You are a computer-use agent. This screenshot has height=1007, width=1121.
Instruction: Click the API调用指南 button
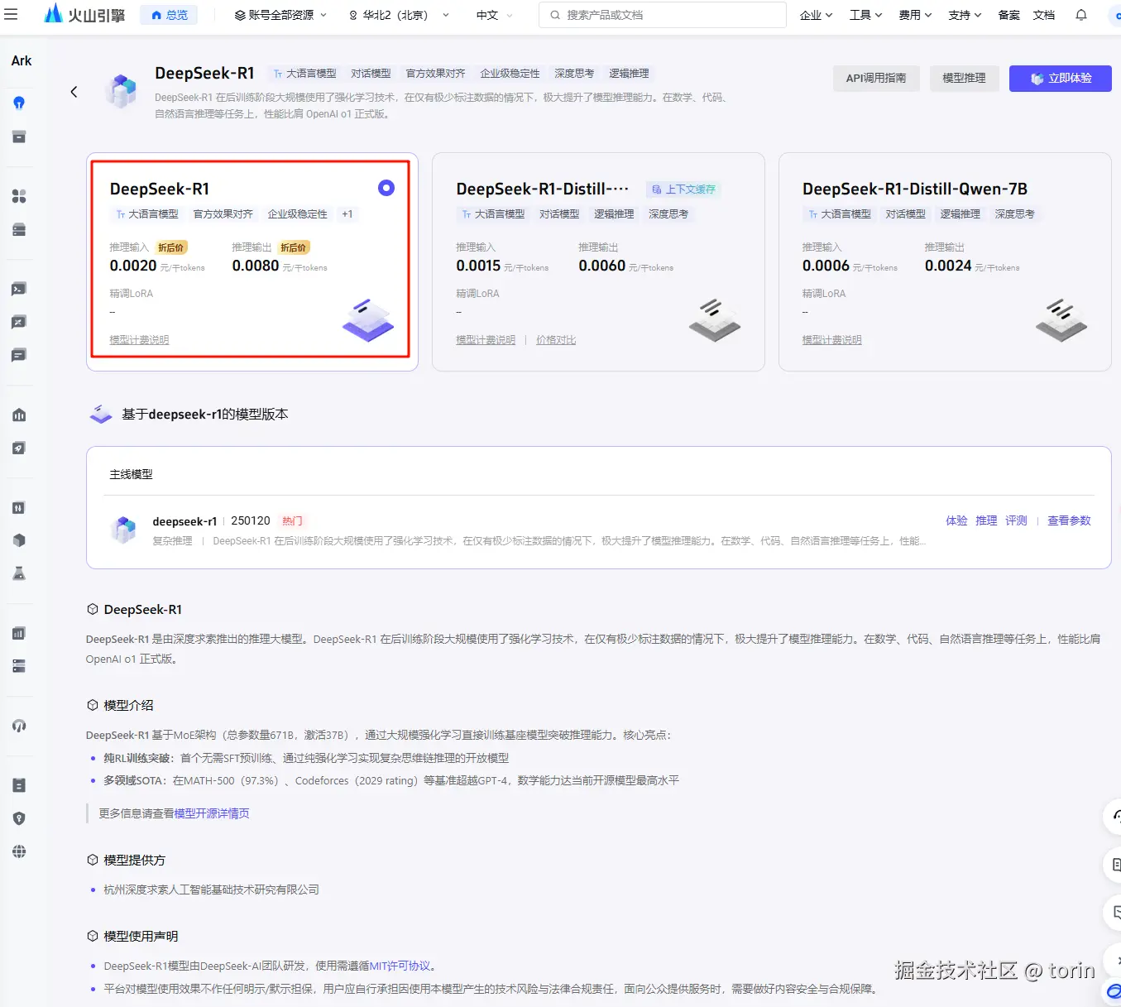[x=876, y=78]
